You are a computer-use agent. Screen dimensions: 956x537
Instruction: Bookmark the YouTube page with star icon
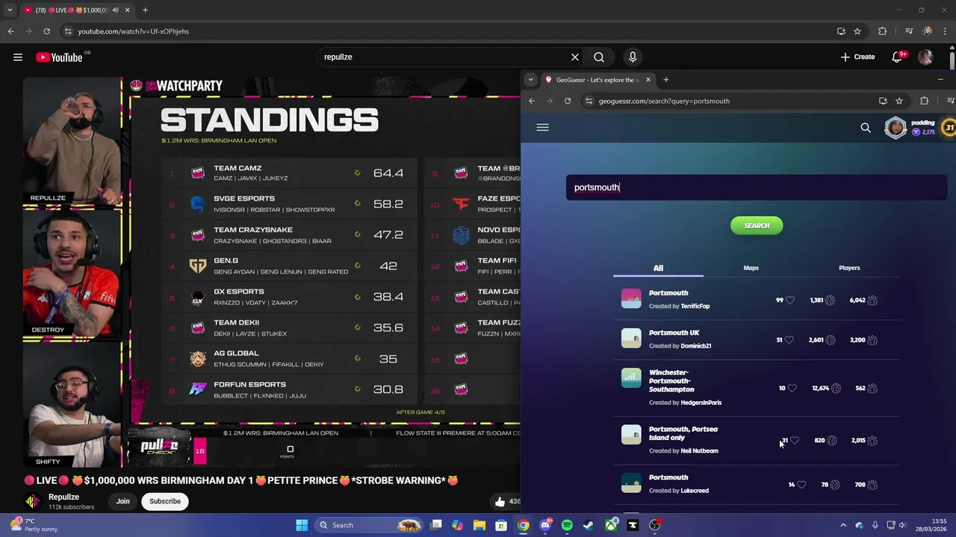(857, 31)
